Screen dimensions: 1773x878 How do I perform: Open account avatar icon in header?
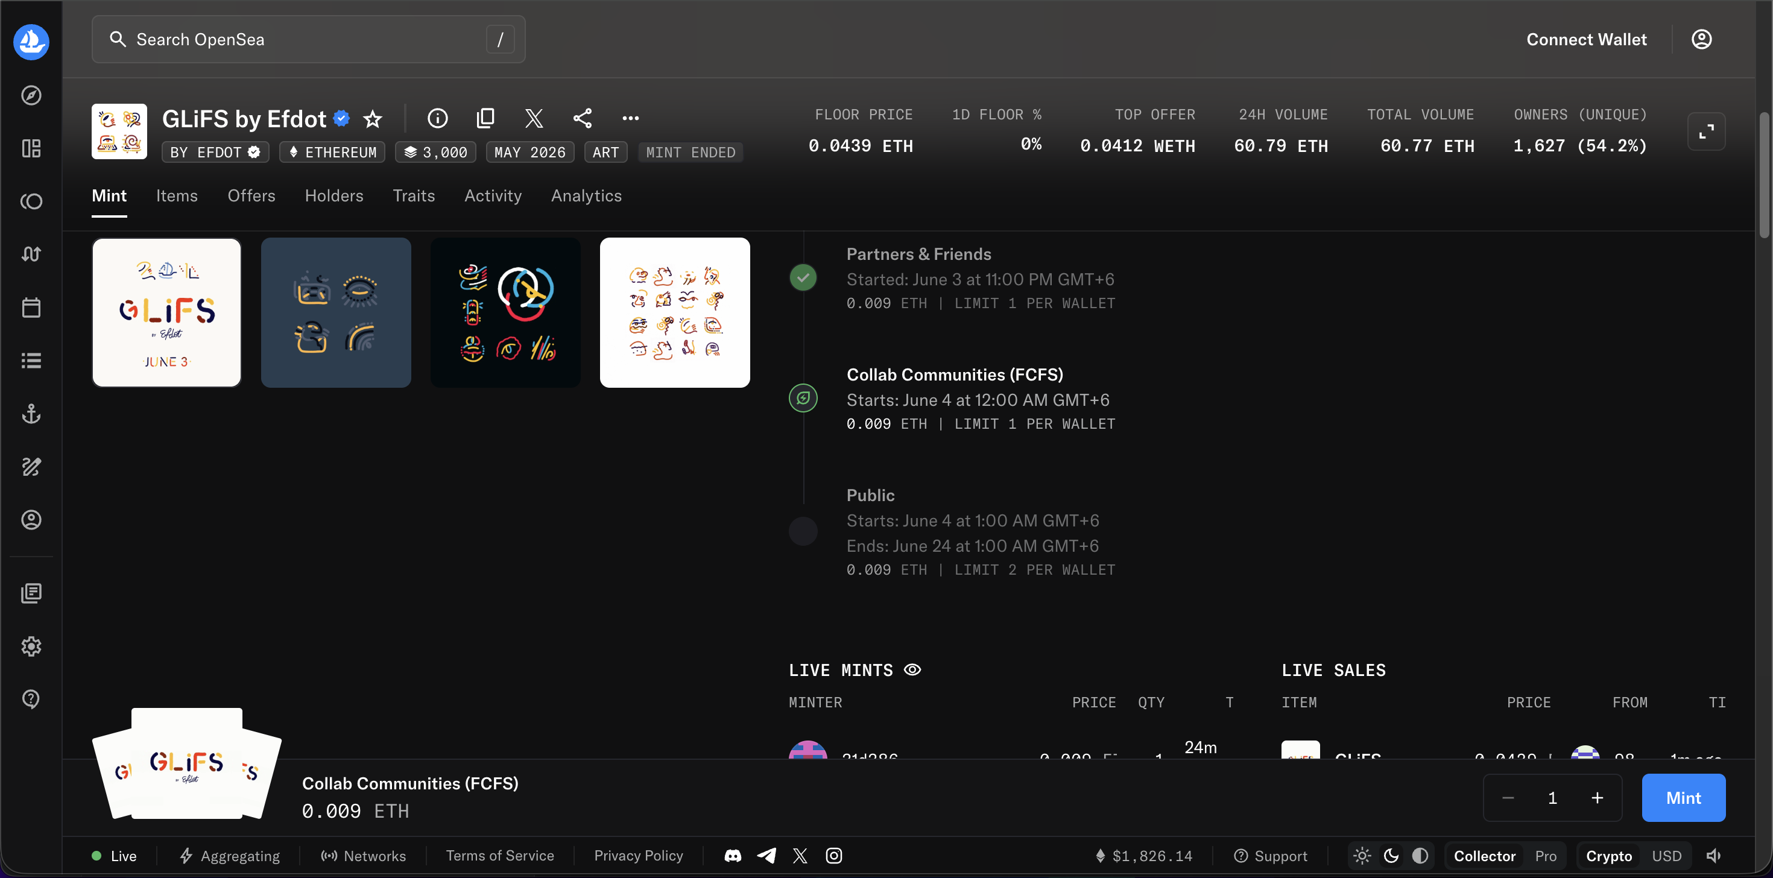tap(1701, 39)
